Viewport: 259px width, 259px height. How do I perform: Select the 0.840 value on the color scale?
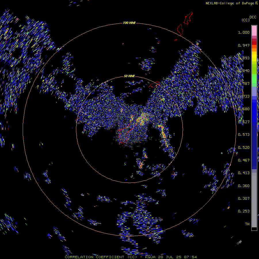[244, 71]
